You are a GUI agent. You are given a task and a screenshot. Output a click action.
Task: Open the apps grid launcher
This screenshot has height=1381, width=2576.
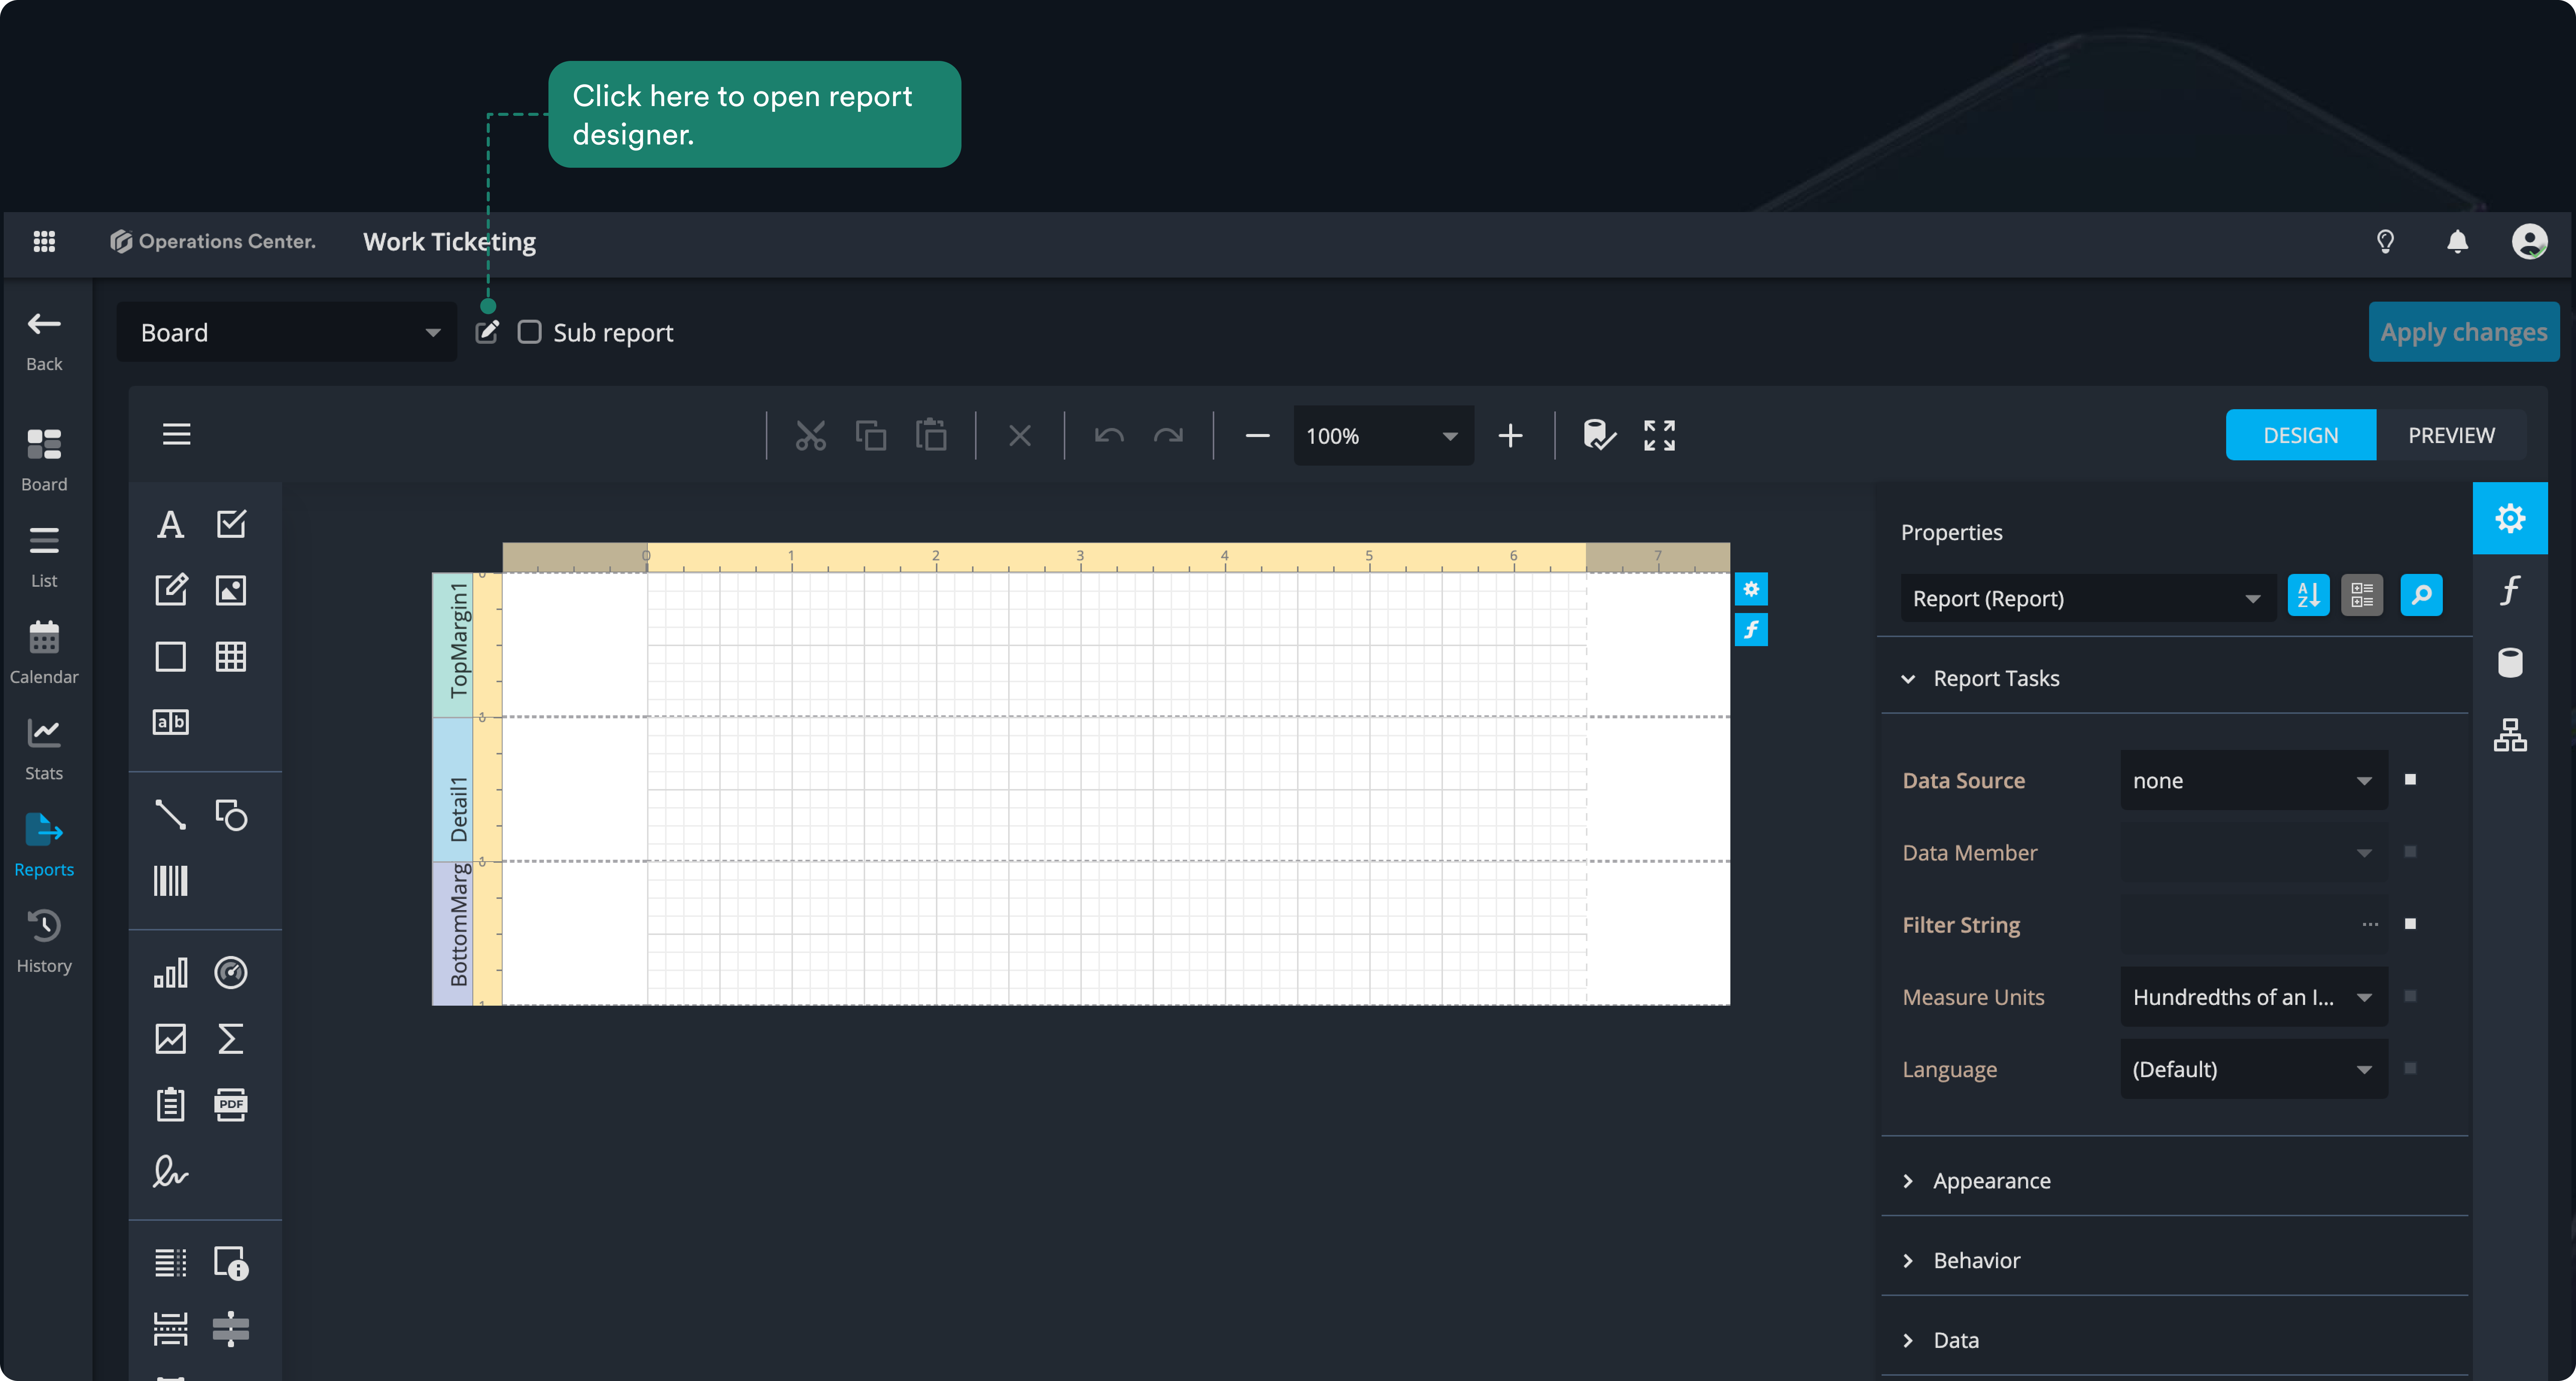44,241
